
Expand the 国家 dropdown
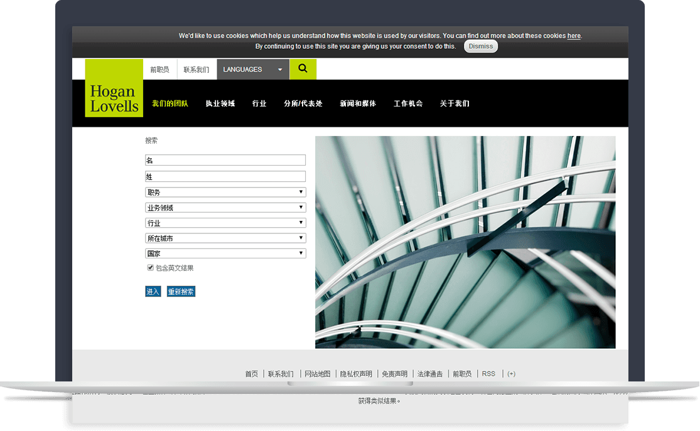click(225, 253)
